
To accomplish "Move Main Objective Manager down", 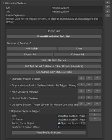I will tap(89, 91).
